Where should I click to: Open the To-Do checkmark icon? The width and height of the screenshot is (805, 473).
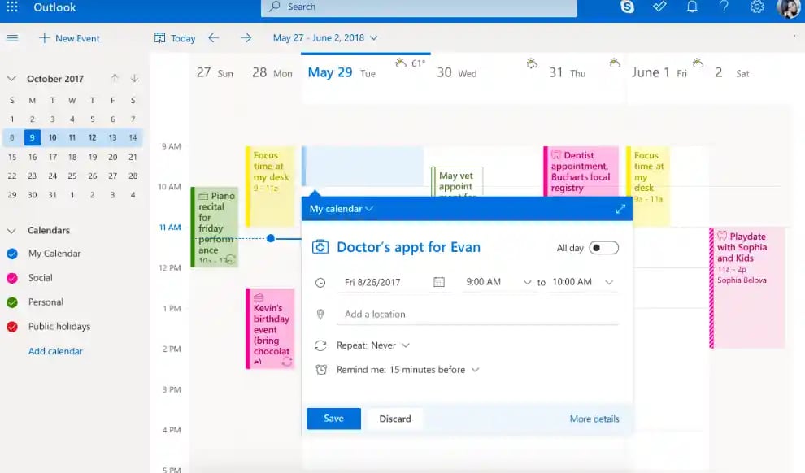[x=660, y=7]
